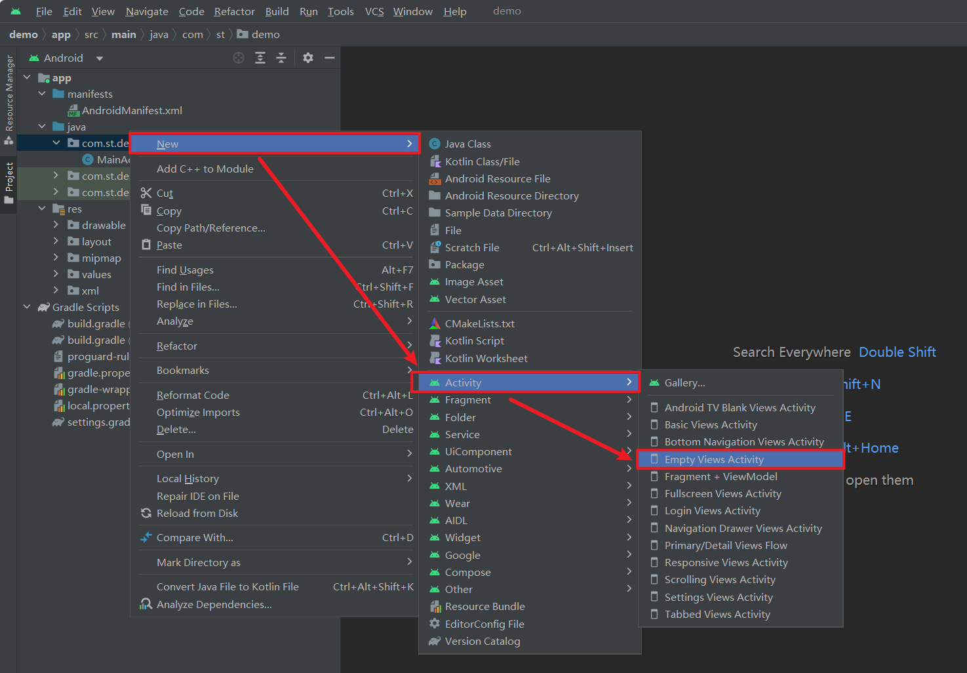Choose Compare With... entry
The width and height of the screenshot is (967, 673).
tap(275, 537)
